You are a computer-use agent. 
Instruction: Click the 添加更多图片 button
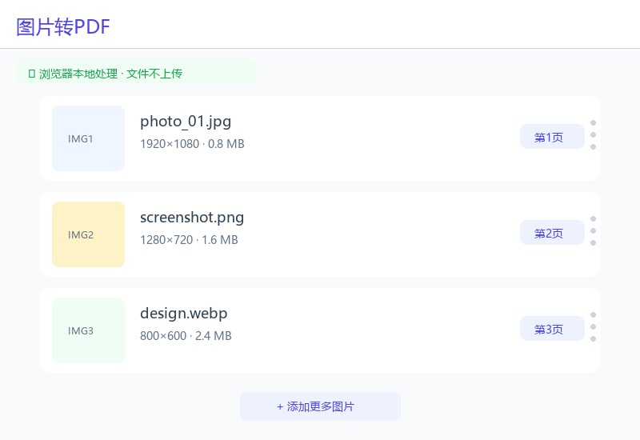320,406
